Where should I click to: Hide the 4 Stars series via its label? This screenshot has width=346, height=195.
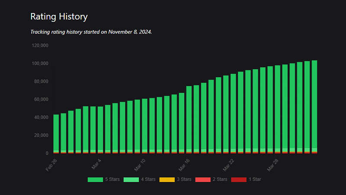tap(149, 179)
